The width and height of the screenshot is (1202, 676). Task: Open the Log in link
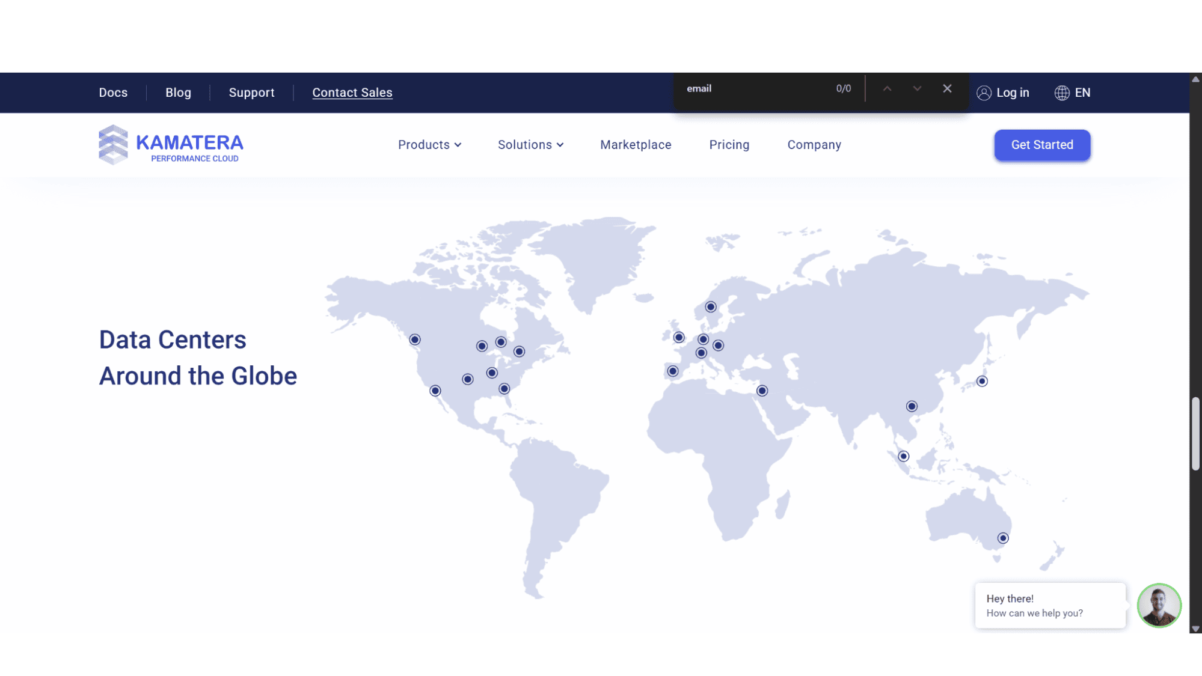[x=1013, y=93]
